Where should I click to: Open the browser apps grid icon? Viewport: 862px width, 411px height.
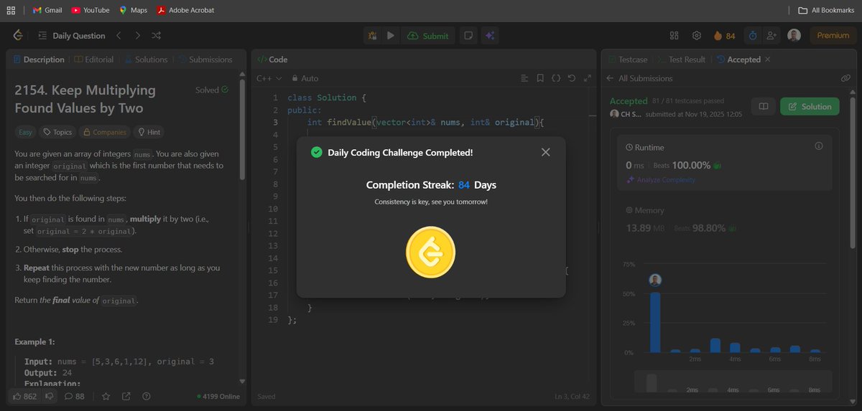pyautogui.click(x=11, y=10)
